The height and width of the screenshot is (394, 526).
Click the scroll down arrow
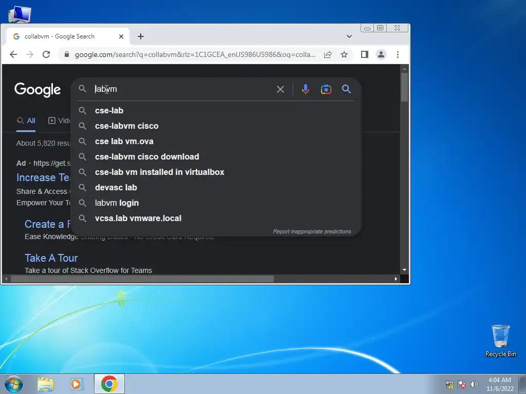coord(405,270)
